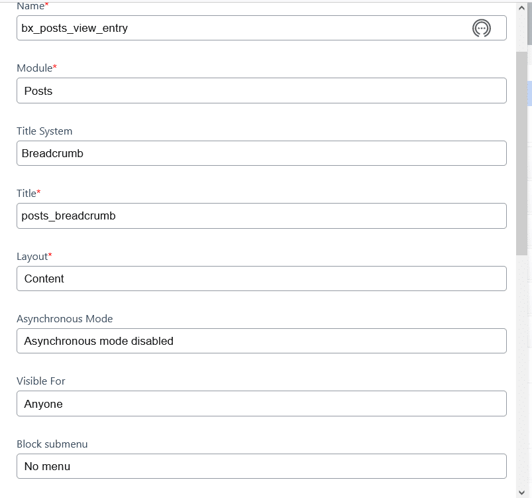Focus the Name field containing bx_posts_view_entry

[x=239, y=28]
